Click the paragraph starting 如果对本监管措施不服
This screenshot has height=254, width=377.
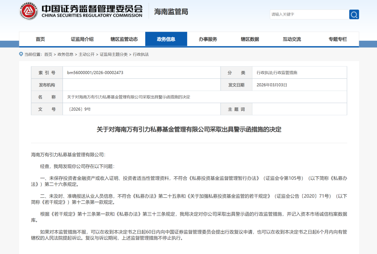189,235
